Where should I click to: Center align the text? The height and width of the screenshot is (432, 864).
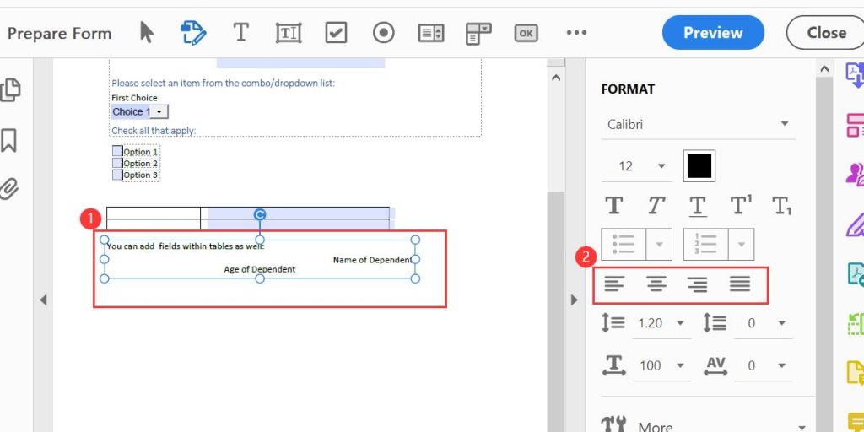pyautogui.click(x=656, y=284)
